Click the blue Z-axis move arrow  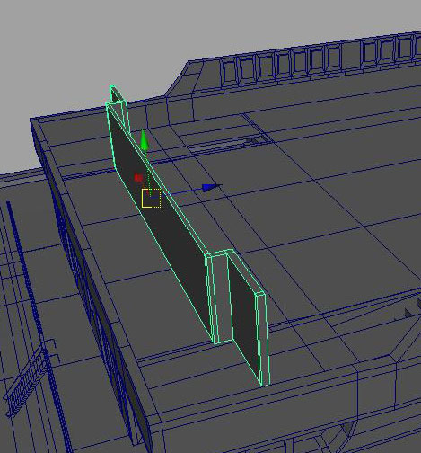tap(212, 187)
